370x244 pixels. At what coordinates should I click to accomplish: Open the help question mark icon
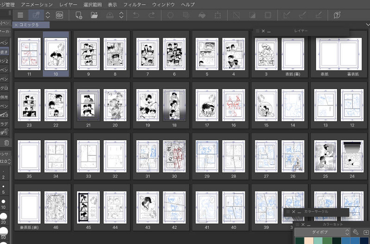tap(337, 15)
